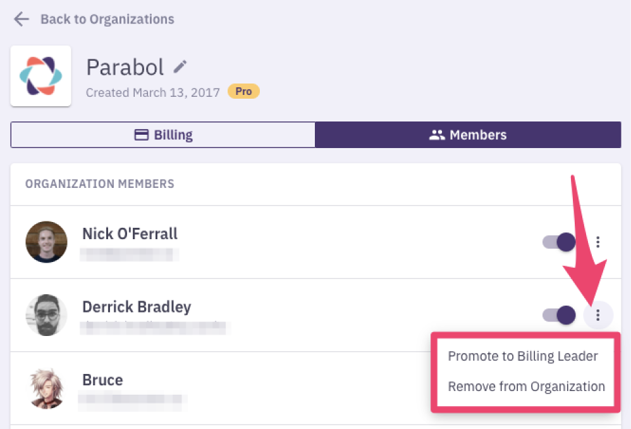Click the name Bruce
Screen dimensions: 631x429
pos(102,380)
